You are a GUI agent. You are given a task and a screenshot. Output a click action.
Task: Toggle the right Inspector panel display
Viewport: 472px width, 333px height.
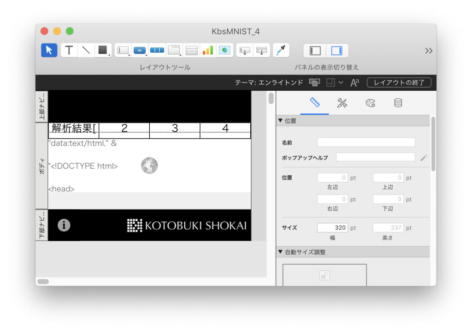pos(337,51)
